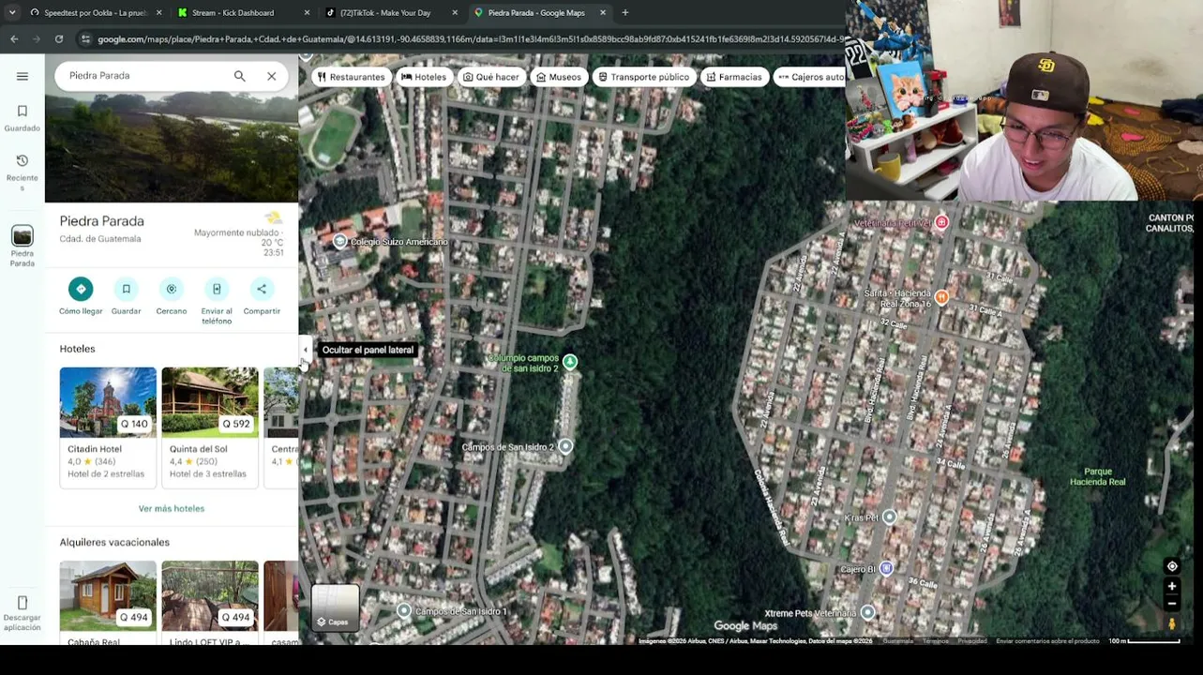
Task: Clear the Piedra Parada search box
Action: (x=272, y=76)
